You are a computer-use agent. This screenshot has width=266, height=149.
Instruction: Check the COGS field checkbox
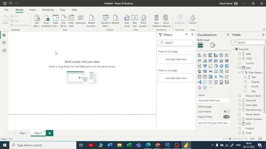(x=239, y=58)
